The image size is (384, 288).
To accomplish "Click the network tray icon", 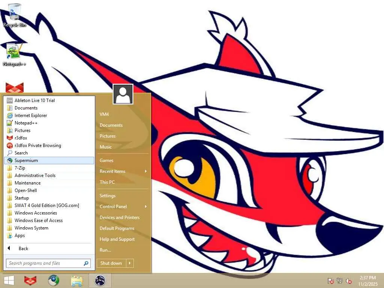I will tap(339, 280).
